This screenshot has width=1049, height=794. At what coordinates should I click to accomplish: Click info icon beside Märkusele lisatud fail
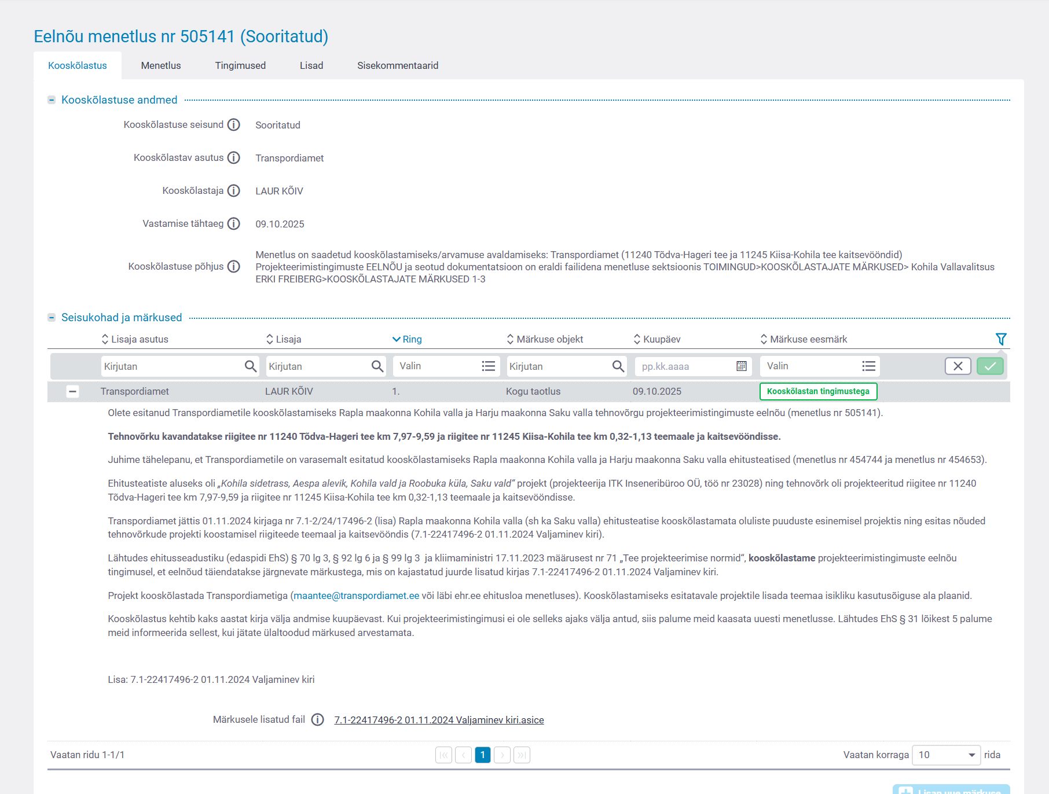click(x=317, y=720)
